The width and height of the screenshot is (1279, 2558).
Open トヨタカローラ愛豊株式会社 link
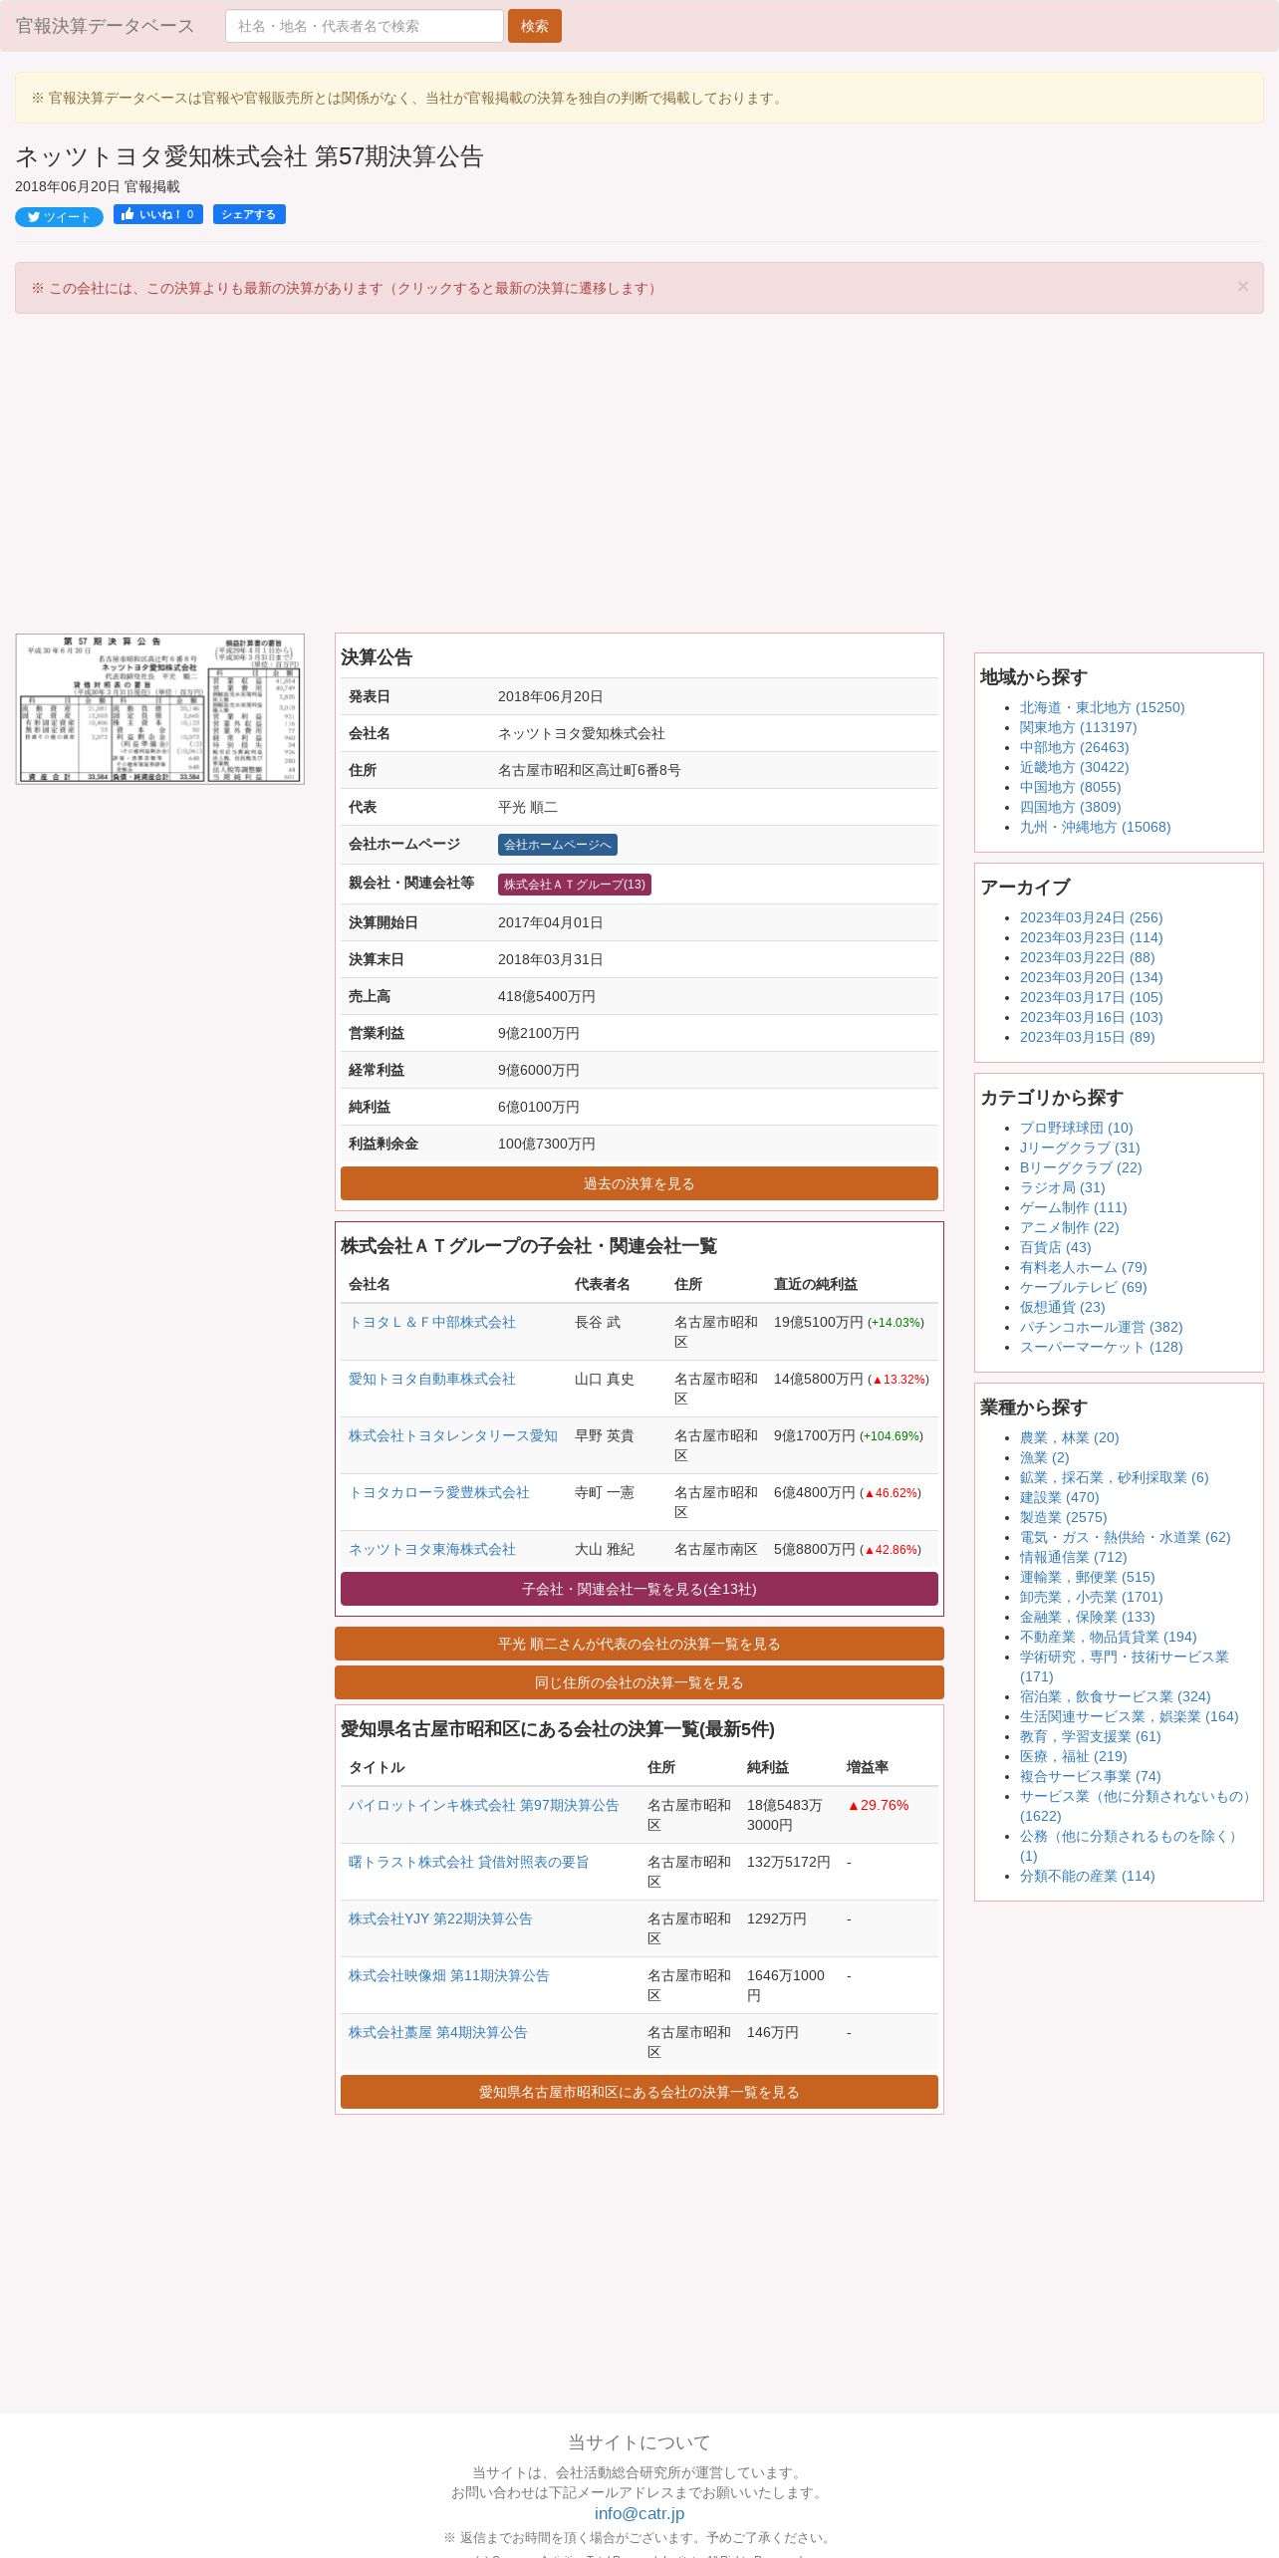coord(439,1492)
